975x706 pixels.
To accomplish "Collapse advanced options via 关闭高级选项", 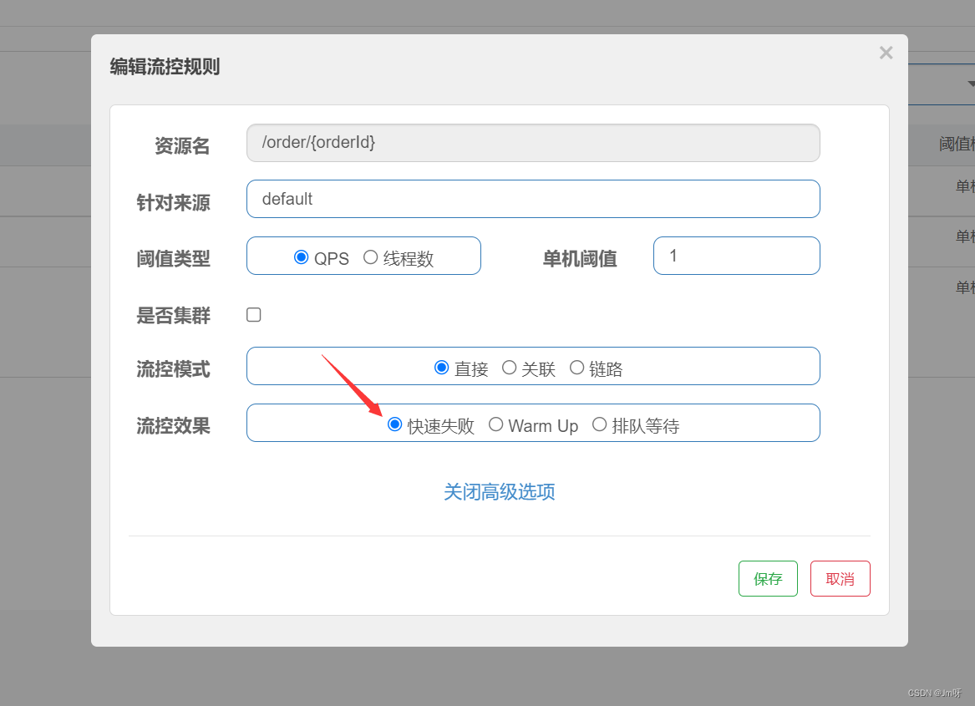I will coord(499,492).
